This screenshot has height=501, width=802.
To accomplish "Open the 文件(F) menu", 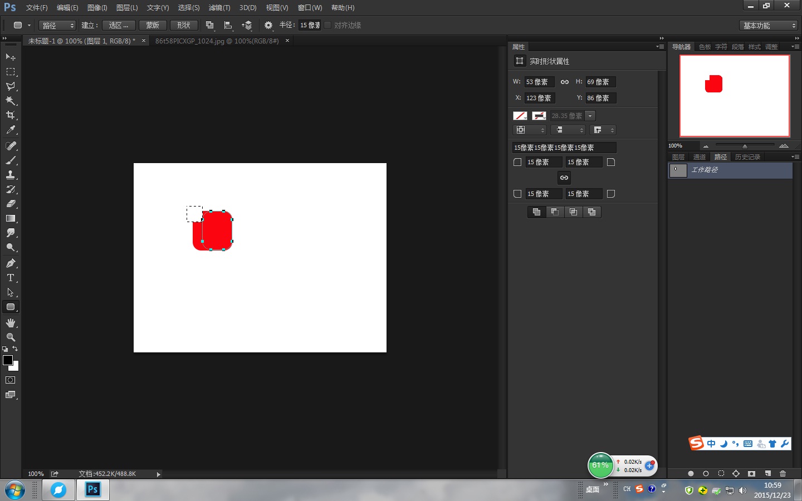I will tap(37, 8).
